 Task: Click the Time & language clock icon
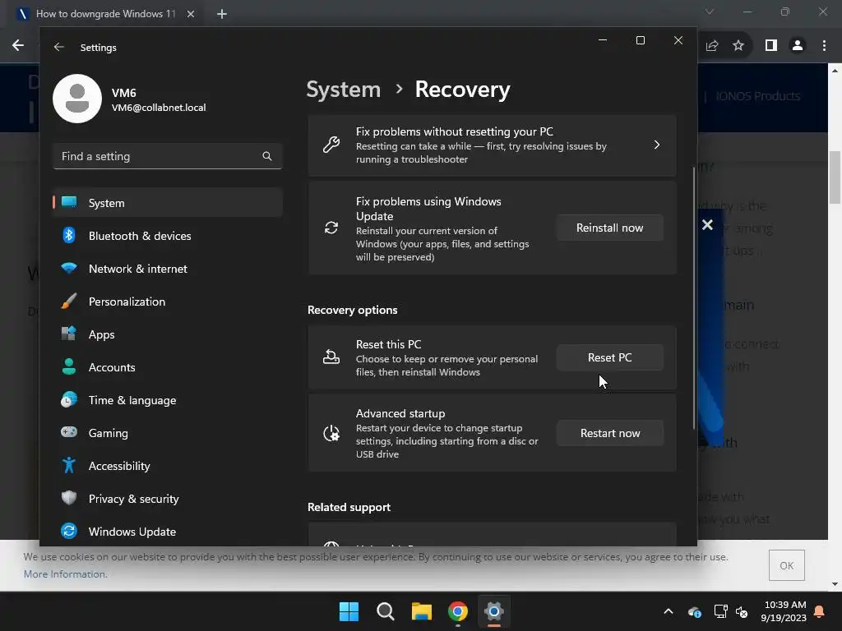click(x=69, y=400)
